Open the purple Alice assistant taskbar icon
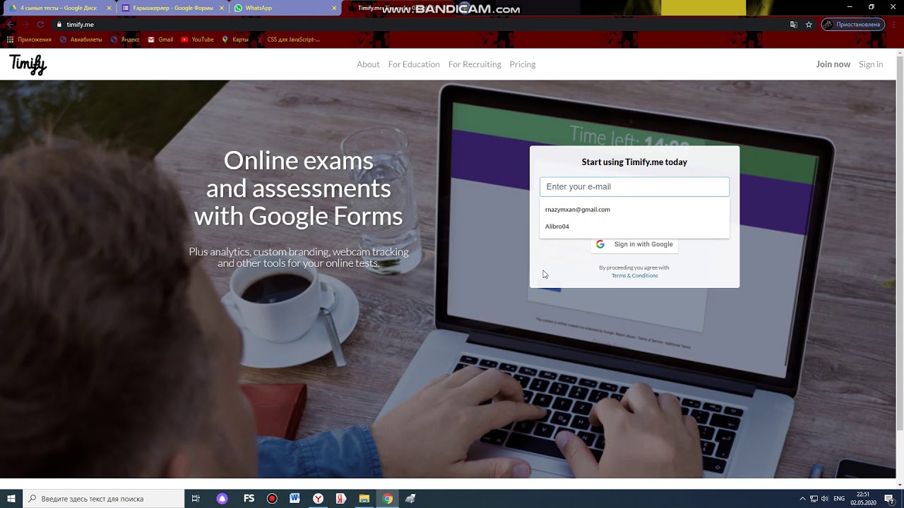The width and height of the screenshot is (904, 508). 222,499
